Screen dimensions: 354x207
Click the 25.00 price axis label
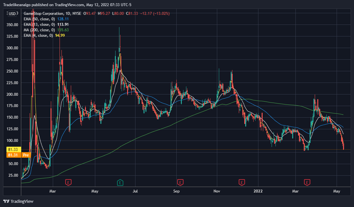pyautogui.click(x=13, y=175)
